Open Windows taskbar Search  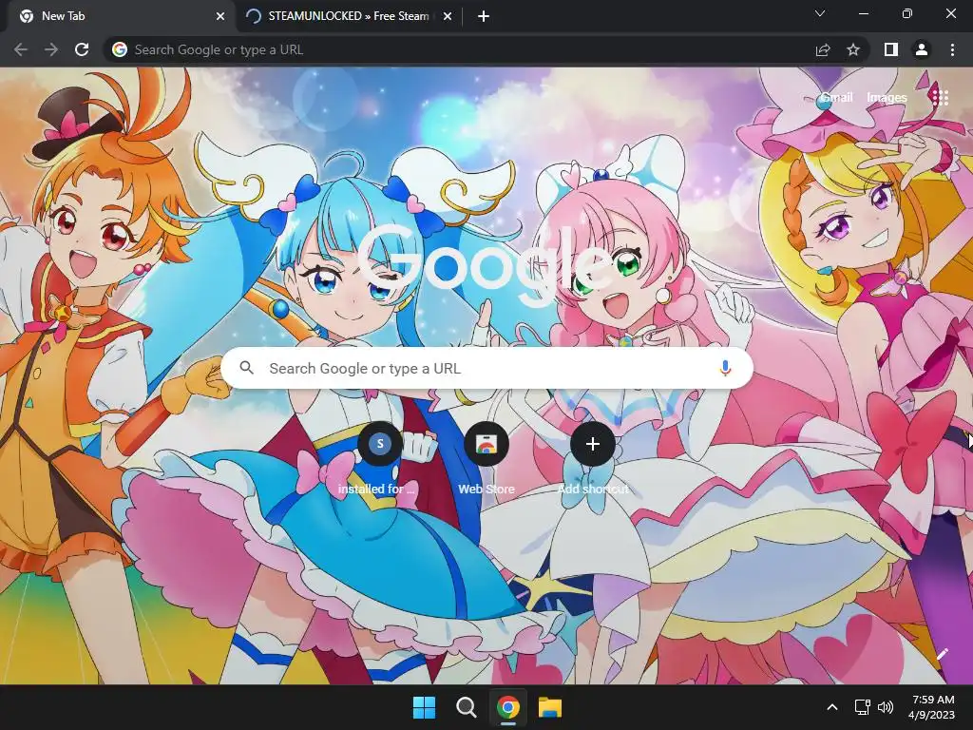click(x=466, y=707)
